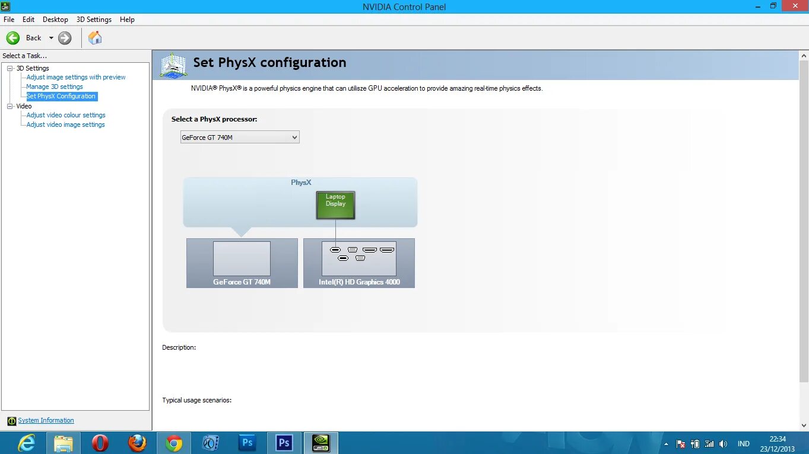809x454 pixels.
Task: Click the 'Typical usage scenarios:' label
Action: coord(196,400)
